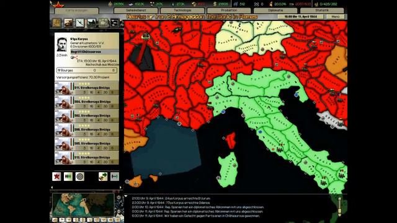The height and width of the screenshot is (223, 397).
Task: Click the black-and-white hot-button icon
Action: [115, 23]
